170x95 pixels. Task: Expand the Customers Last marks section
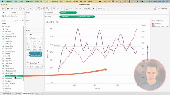(x=35, y=67)
